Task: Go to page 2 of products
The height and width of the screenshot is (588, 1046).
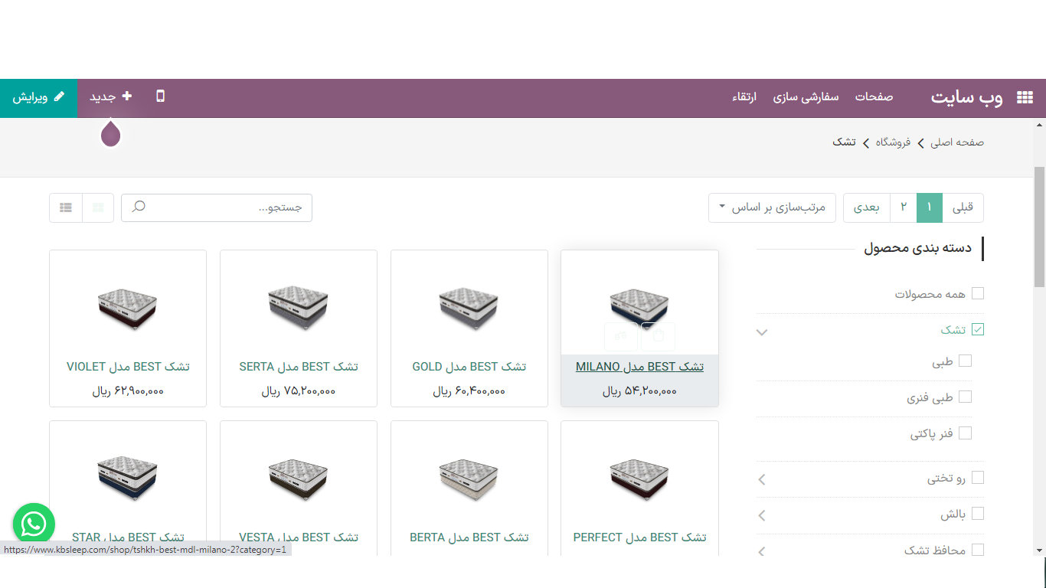Action: [x=904, y=207]
